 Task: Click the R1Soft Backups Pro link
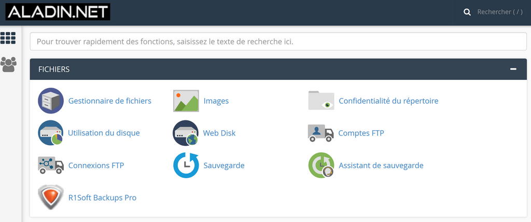point(102,198)
